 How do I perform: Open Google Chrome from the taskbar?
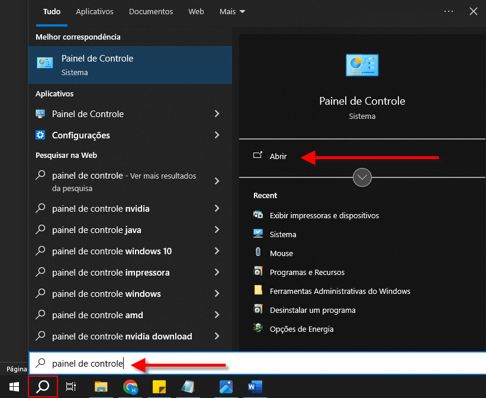click(x=130, y=387)
